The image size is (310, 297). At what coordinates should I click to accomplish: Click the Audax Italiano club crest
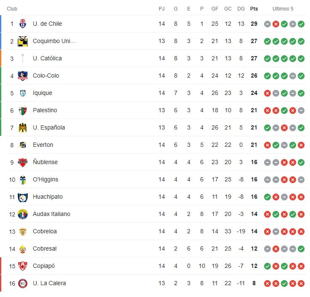pos(23,214)
